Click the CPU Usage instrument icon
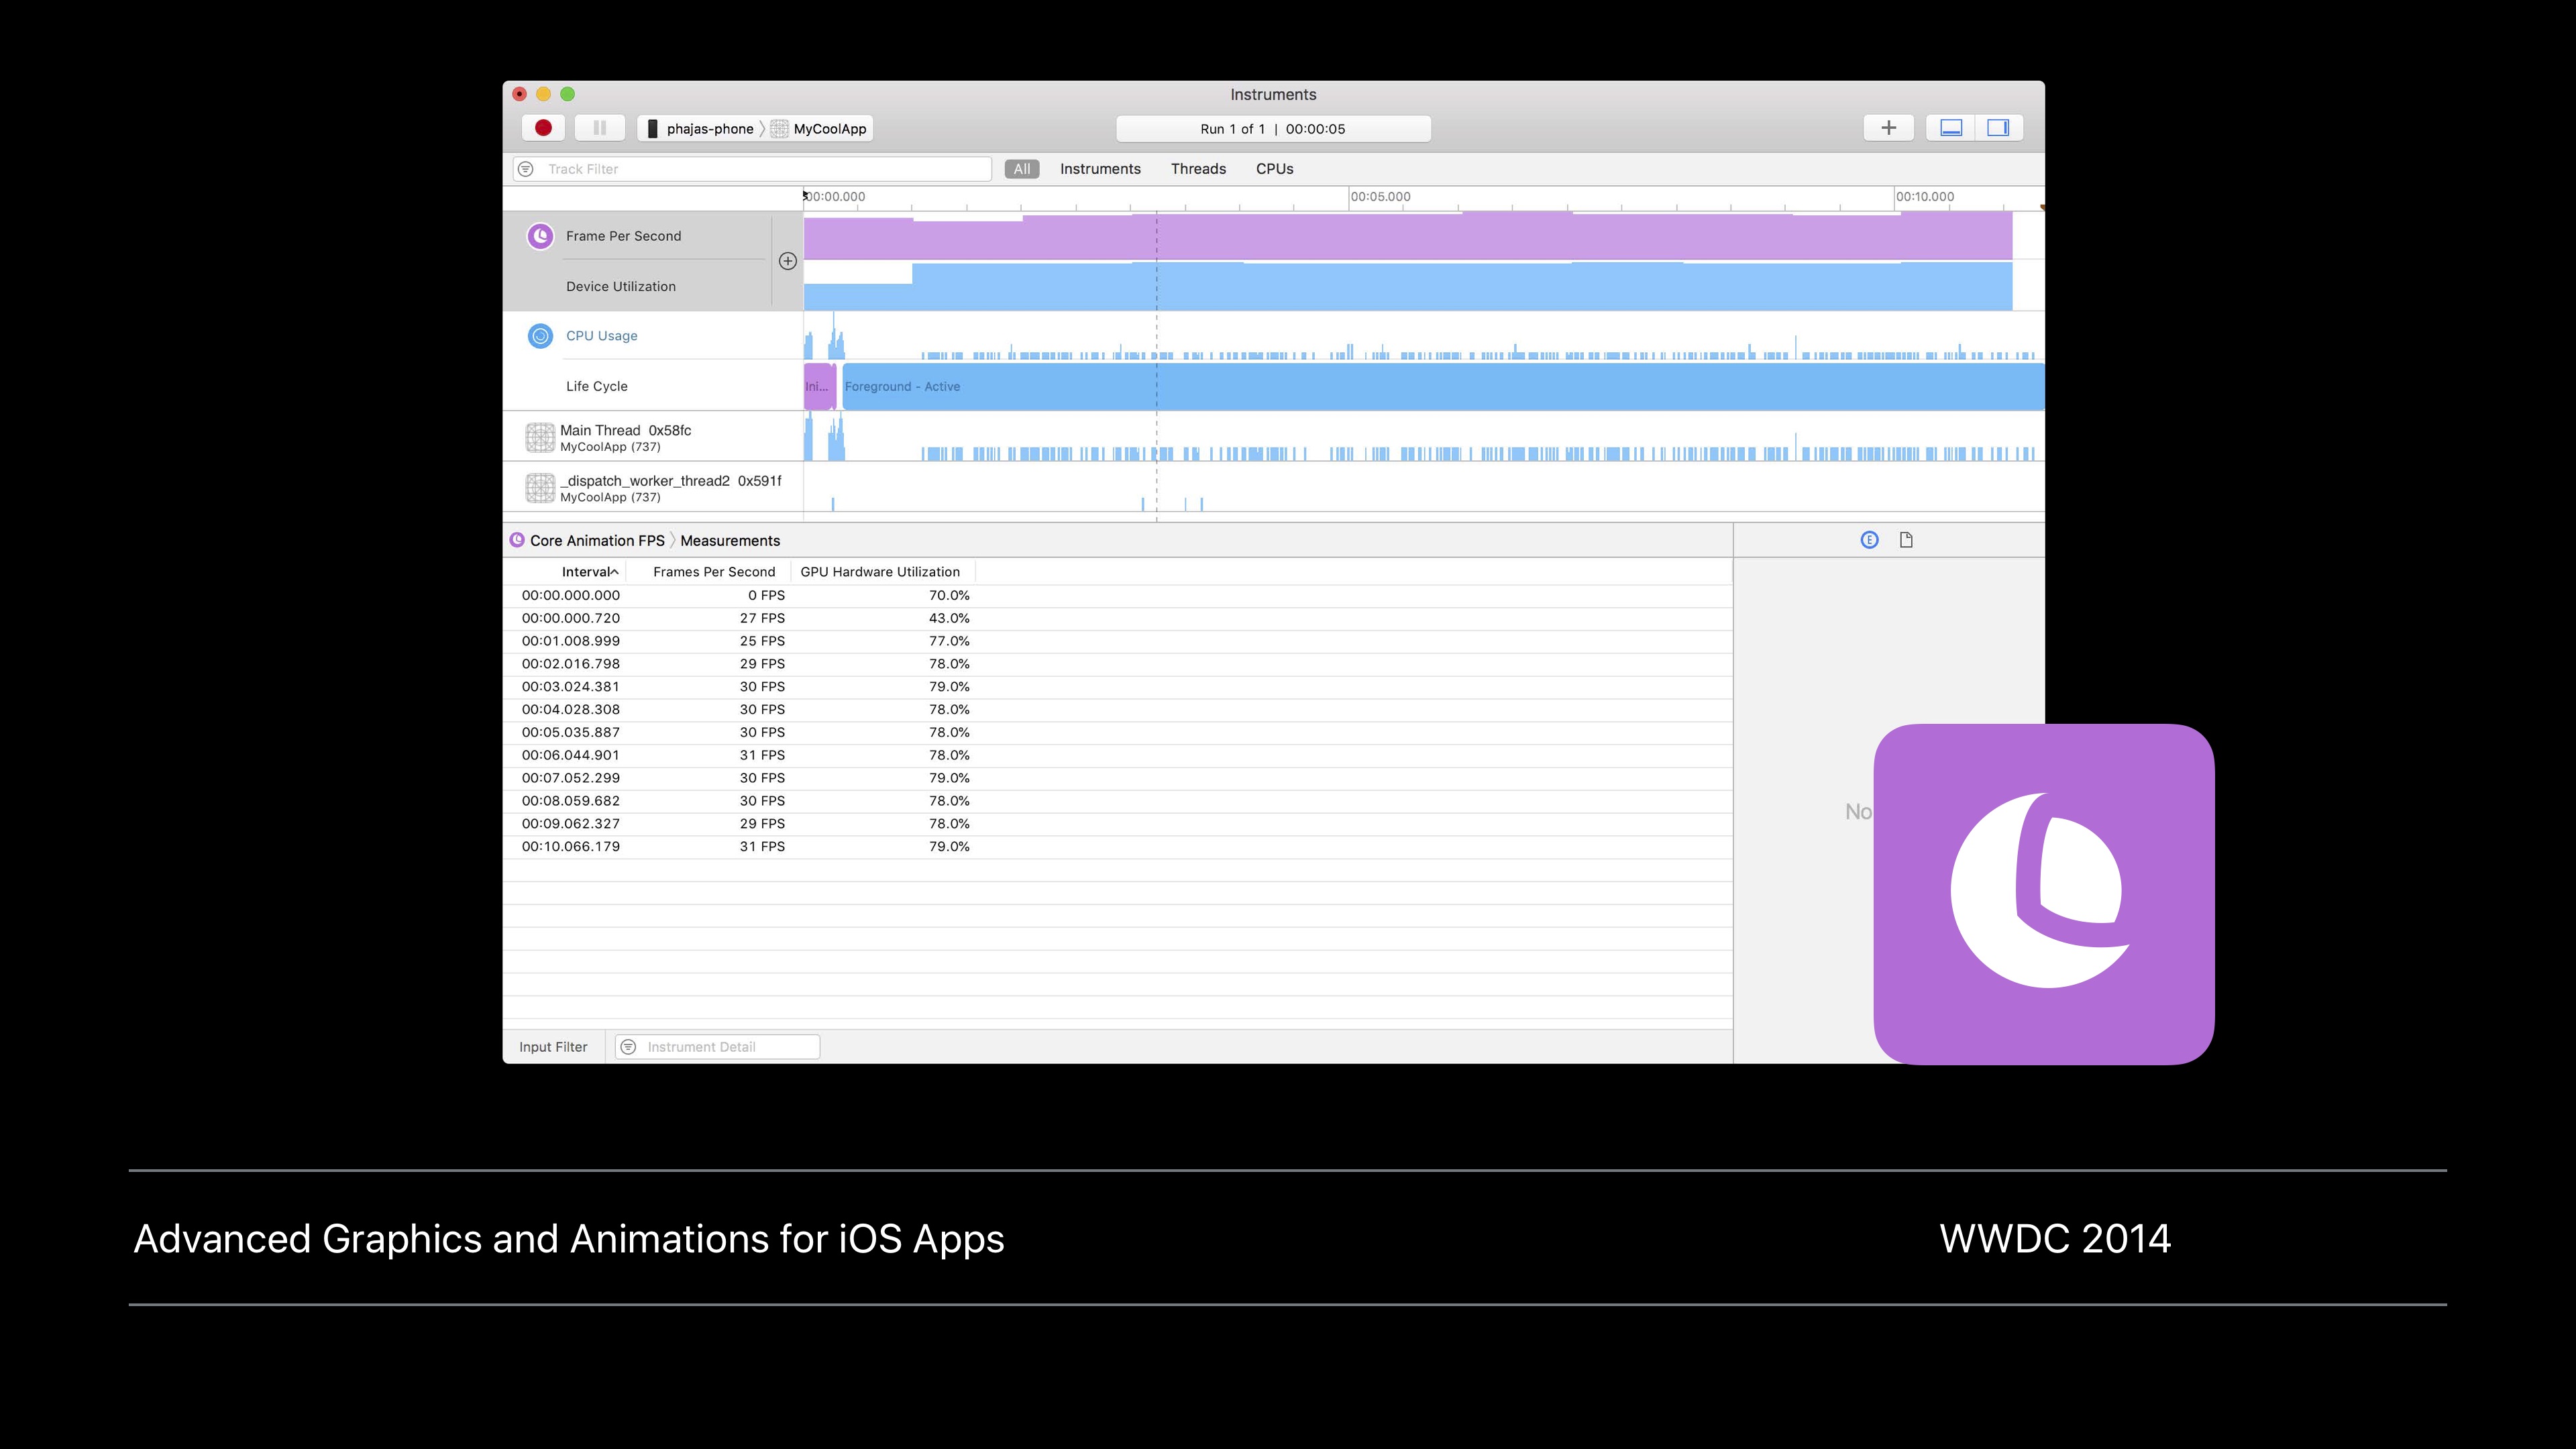 click(x=540, y=336)
